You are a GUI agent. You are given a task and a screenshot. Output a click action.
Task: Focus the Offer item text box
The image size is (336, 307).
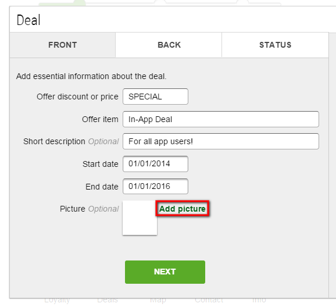pyautogui.click(x=221, y=119)
